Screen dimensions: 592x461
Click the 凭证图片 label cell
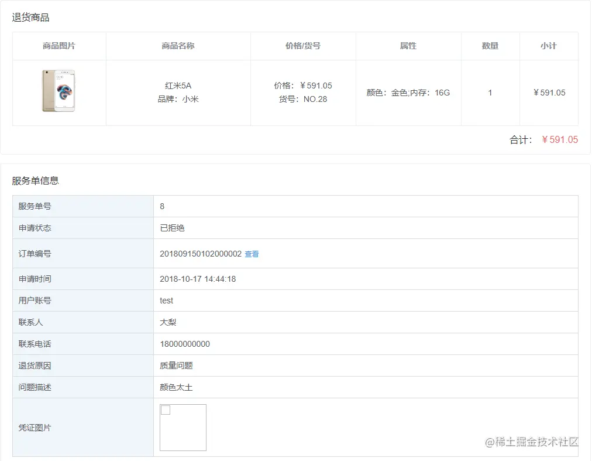pyautogui.click(x=83, y=428)
